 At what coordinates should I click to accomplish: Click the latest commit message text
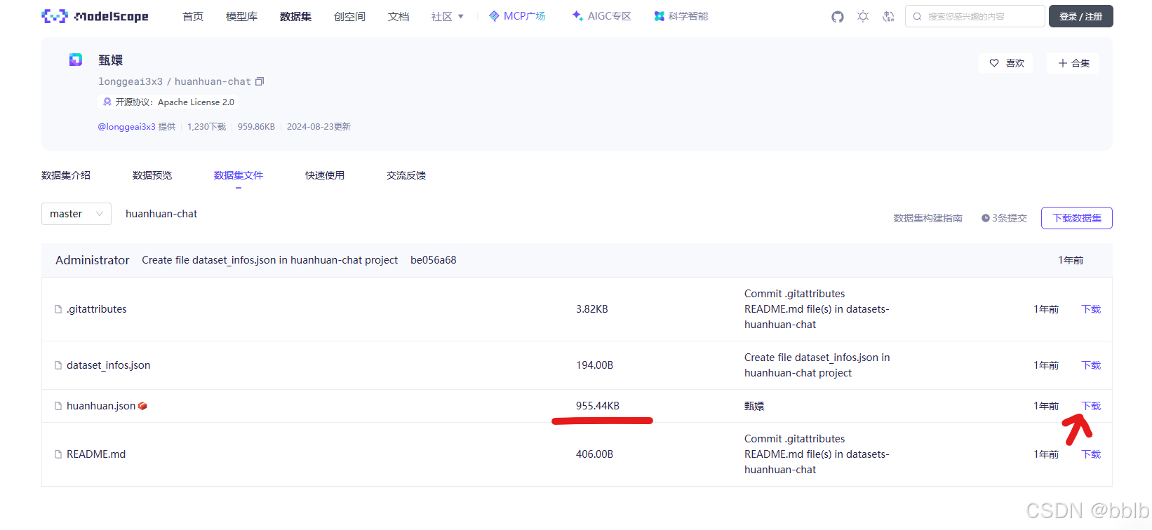269,260
